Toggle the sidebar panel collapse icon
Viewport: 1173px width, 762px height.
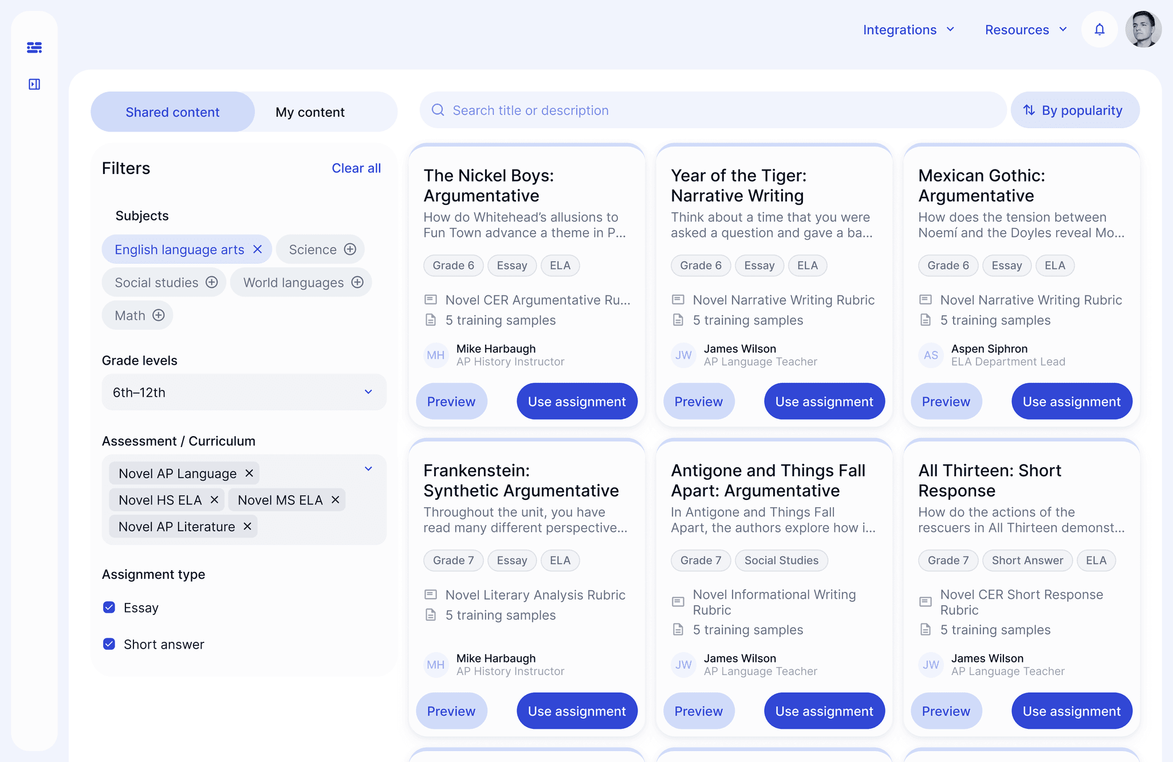pos(34,84)
